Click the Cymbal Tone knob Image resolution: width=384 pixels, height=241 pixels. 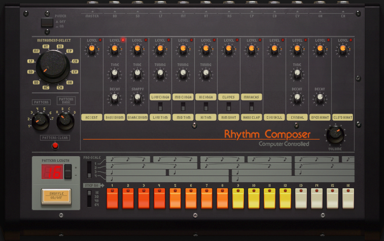coord(297,74)
